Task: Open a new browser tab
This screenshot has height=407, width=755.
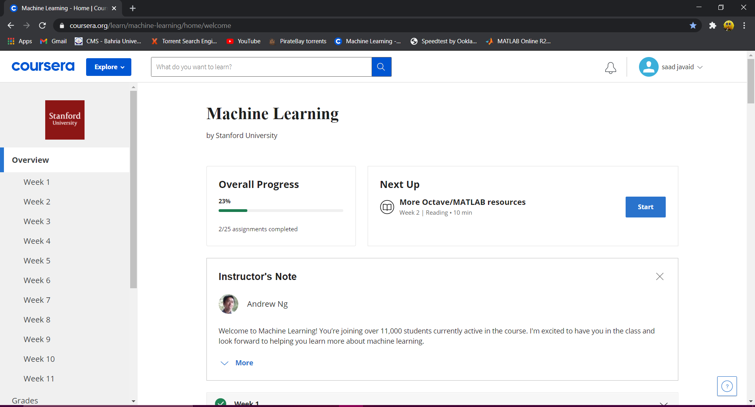Action: pos(133,8)
